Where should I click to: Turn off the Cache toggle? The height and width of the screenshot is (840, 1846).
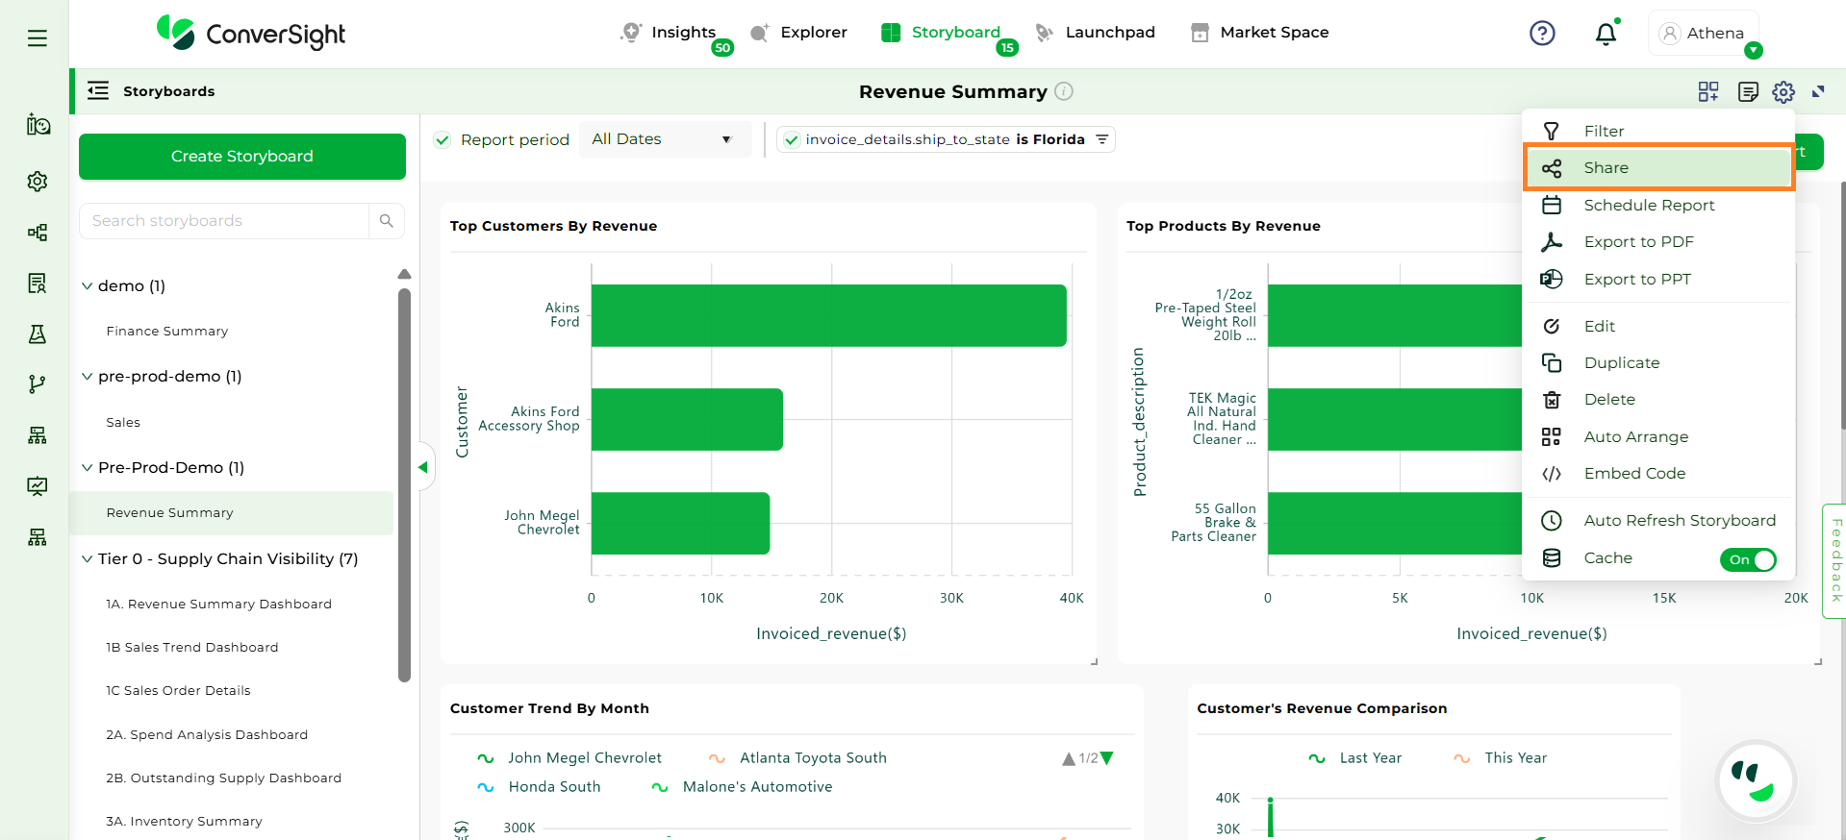pos(1748,559)
